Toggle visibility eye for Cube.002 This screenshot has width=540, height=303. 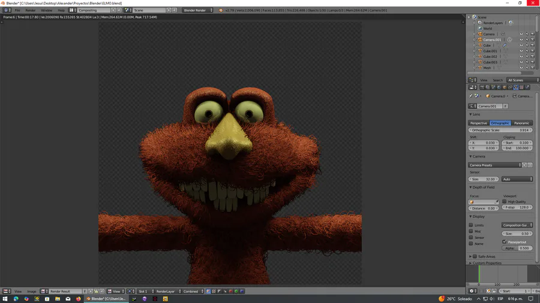coord(521,57)
